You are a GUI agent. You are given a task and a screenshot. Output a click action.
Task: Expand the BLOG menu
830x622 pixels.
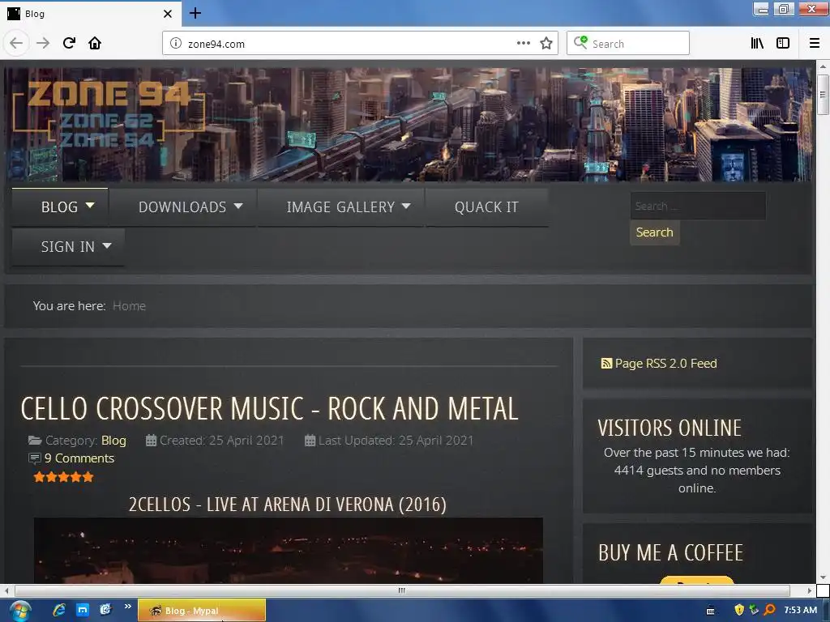[x=60, y=207]
